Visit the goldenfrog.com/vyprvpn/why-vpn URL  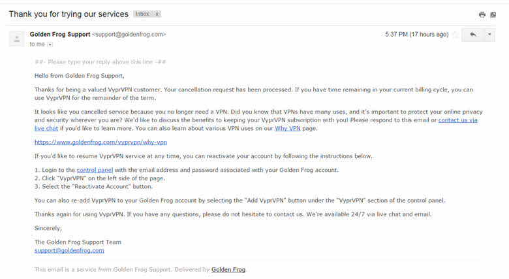tap(100, 142)
